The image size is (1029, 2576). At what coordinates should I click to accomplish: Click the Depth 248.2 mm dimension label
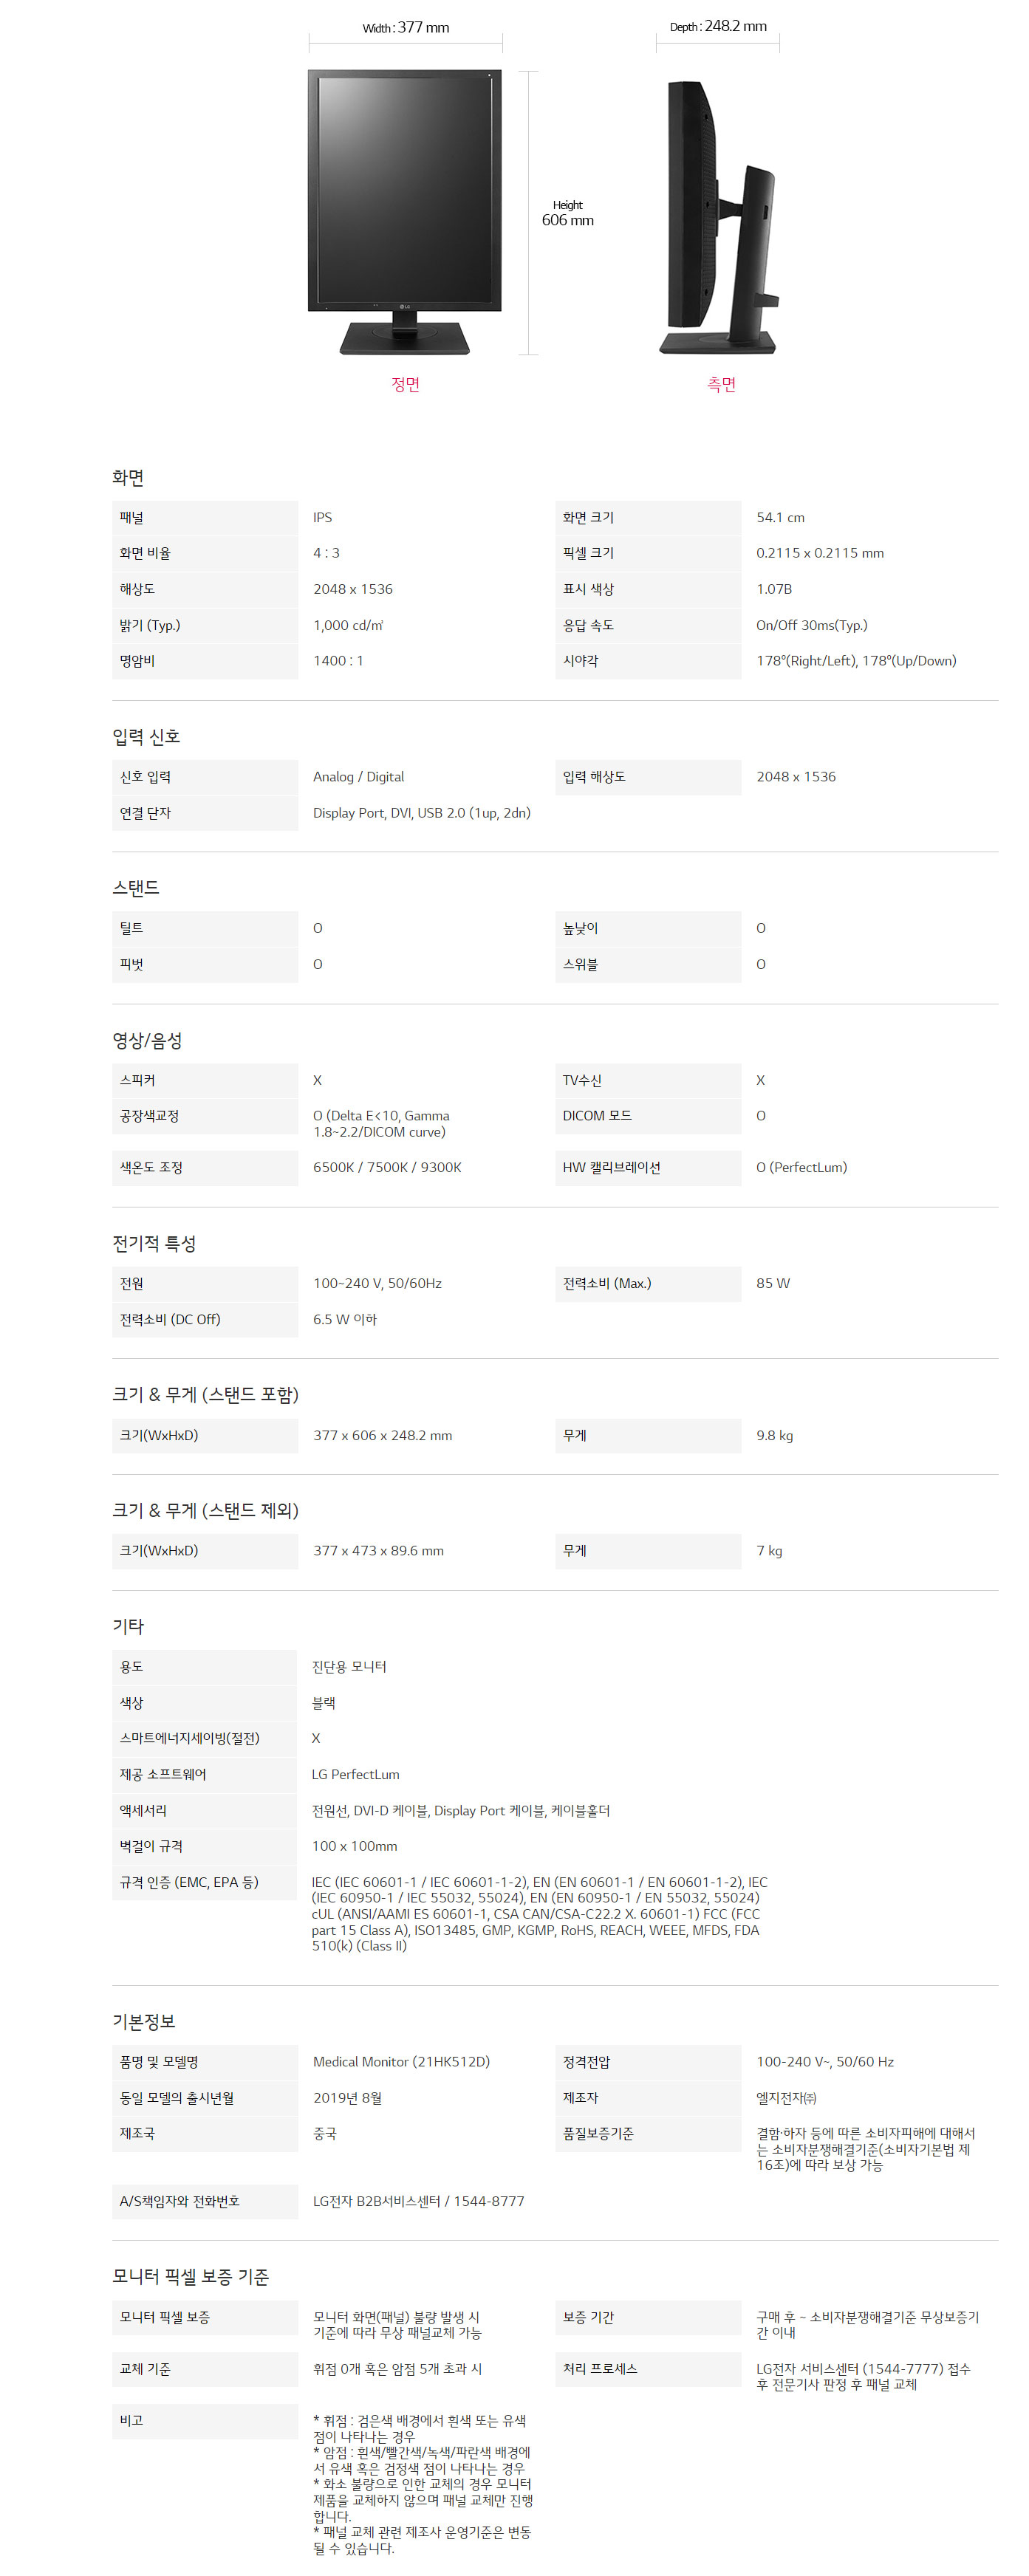point(718,27)
